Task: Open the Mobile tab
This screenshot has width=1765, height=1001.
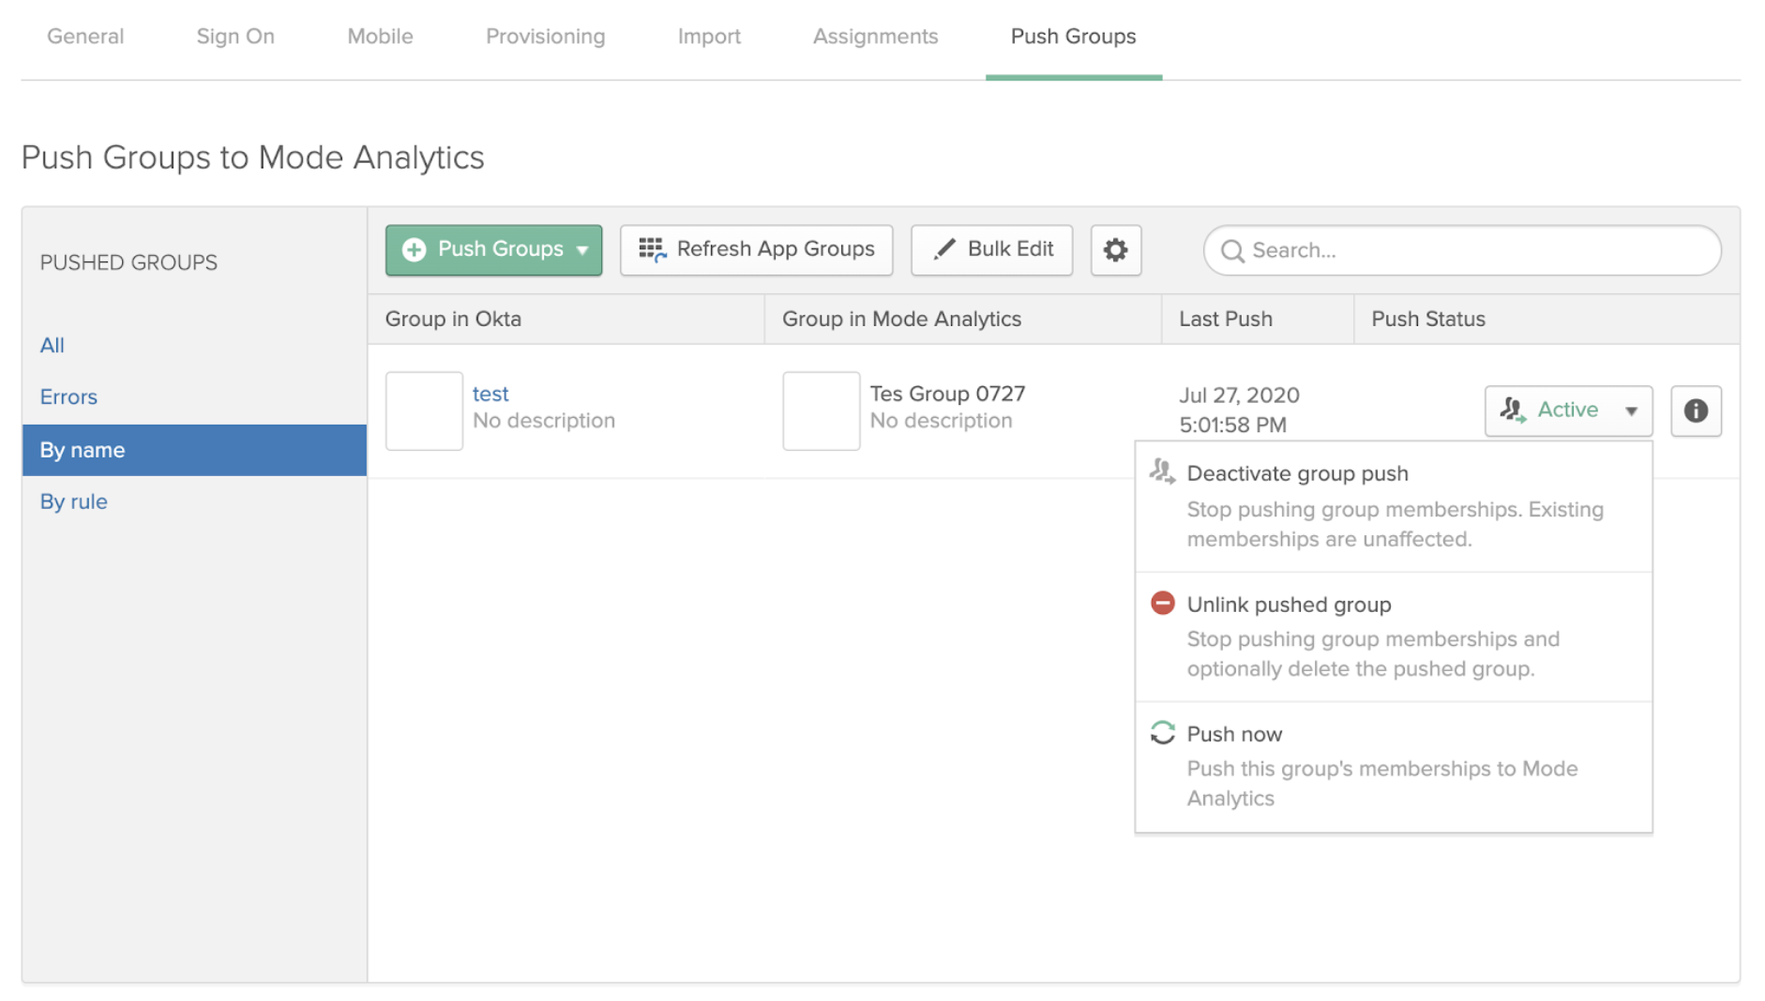Action: tap(380, 37)
